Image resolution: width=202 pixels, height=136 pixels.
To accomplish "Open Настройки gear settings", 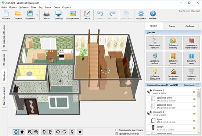I will point(141,15).
